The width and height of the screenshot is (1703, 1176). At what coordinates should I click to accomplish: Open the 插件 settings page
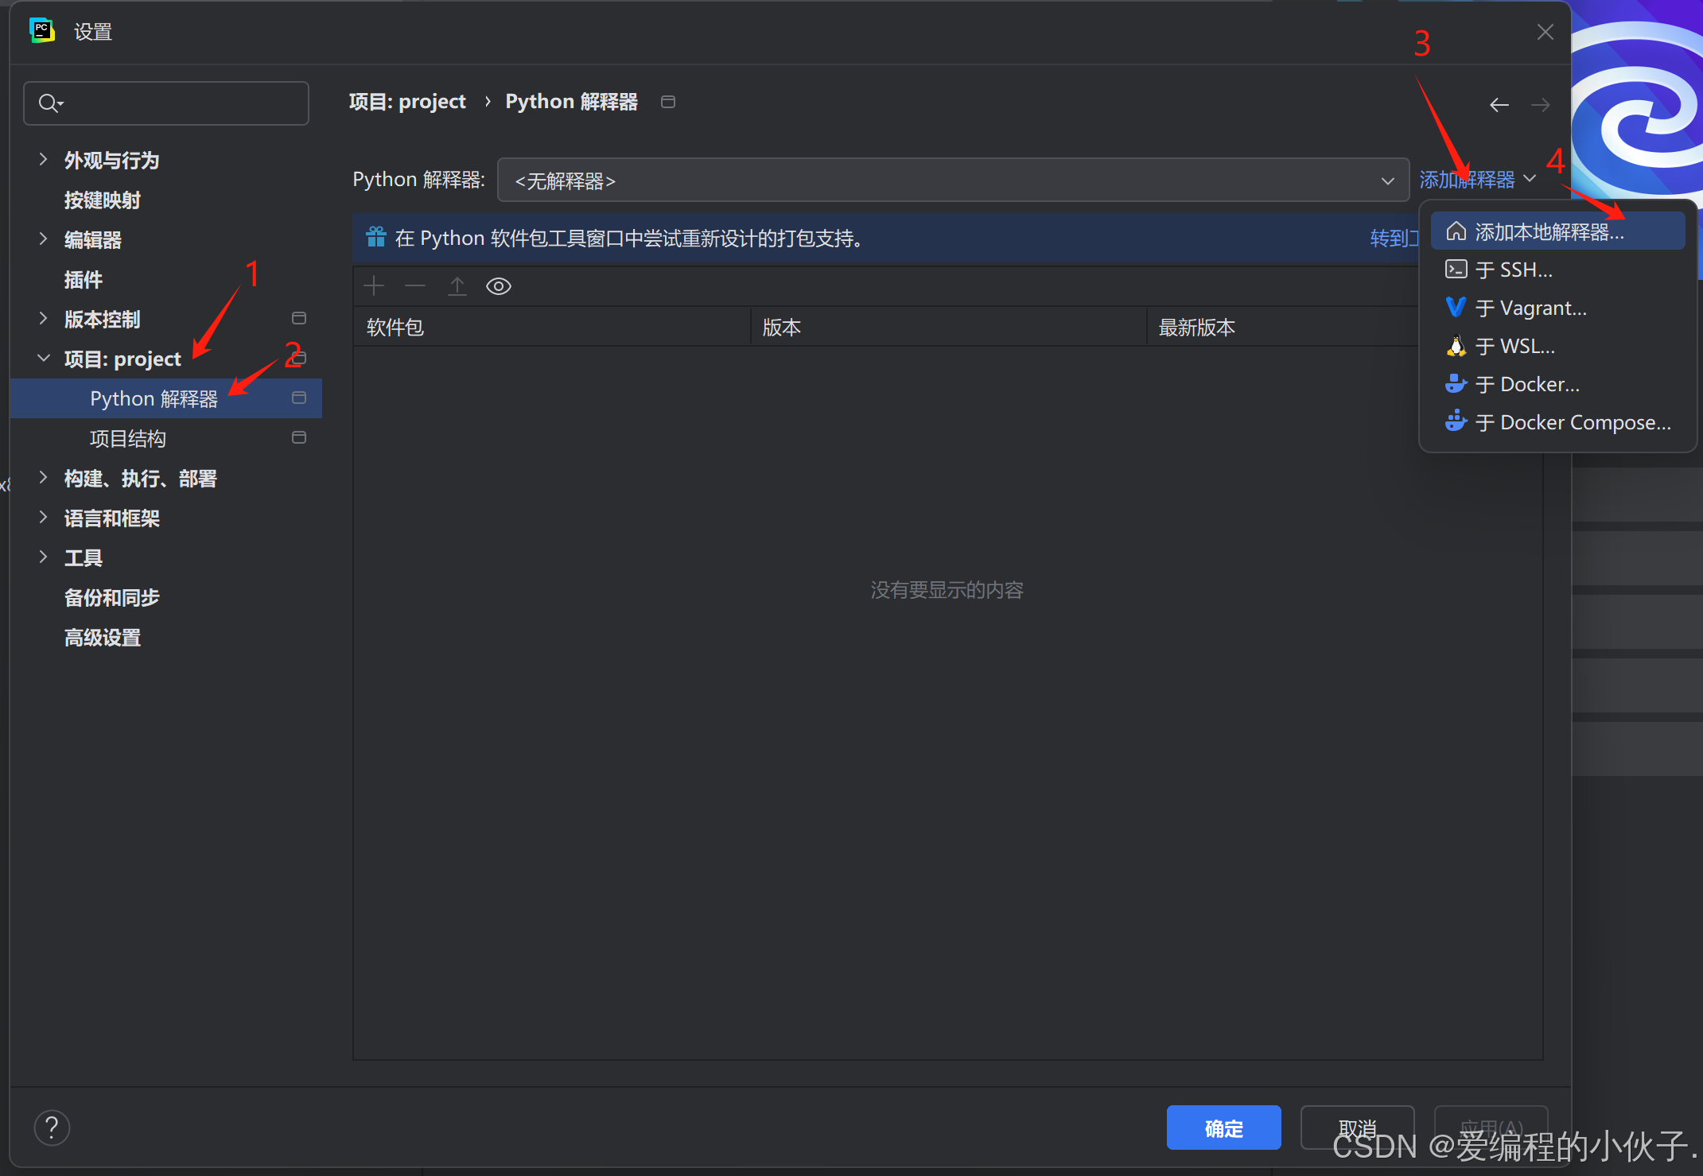[84, 279]
